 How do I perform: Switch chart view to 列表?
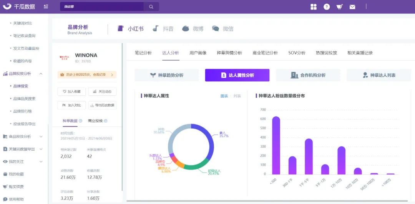pos(237,96)
